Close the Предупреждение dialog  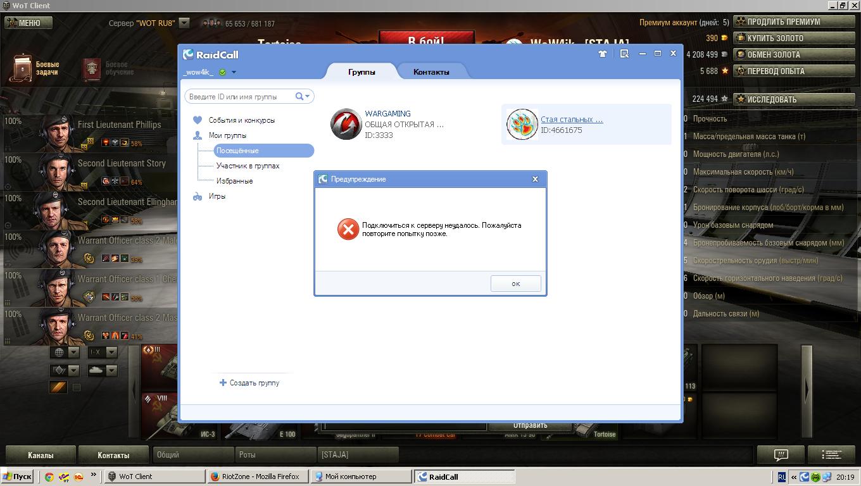click(535, 179)
